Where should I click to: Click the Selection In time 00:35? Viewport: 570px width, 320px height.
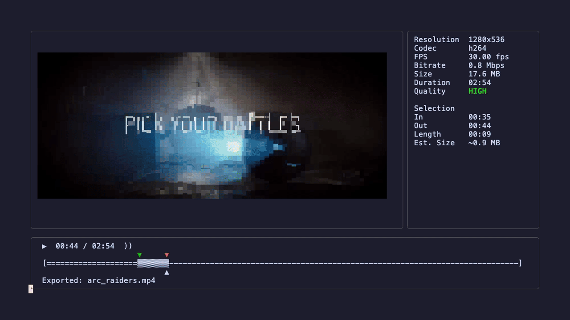(x=479, y=117)
